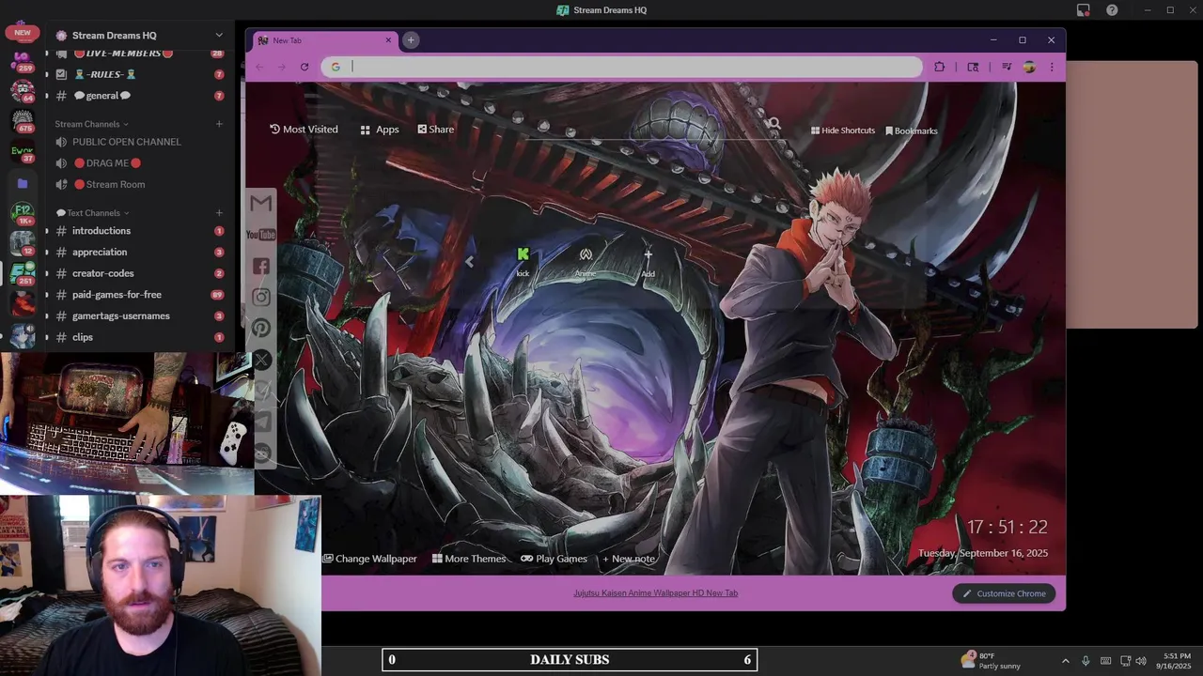This screenshot has width=1203, height=676.
Task: Collapse the Text Channels category
Action: point(93,213)
